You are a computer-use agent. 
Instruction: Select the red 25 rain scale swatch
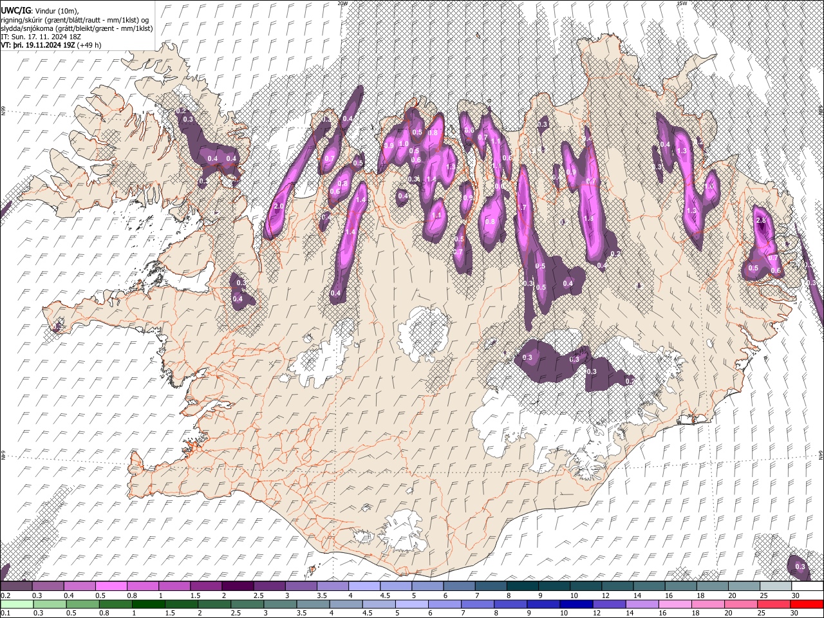click(x=774, y=604)
